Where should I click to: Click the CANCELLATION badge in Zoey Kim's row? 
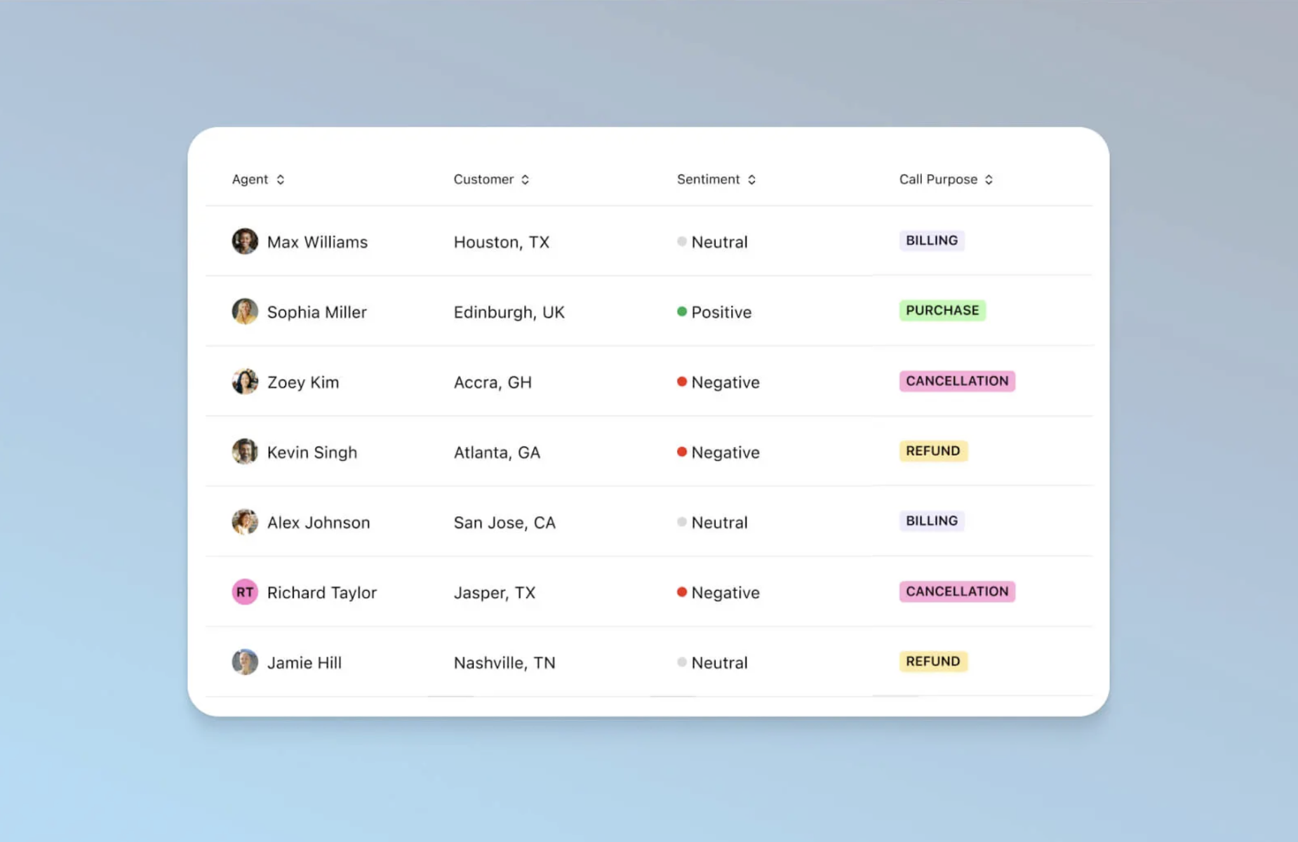coord(956,381)
